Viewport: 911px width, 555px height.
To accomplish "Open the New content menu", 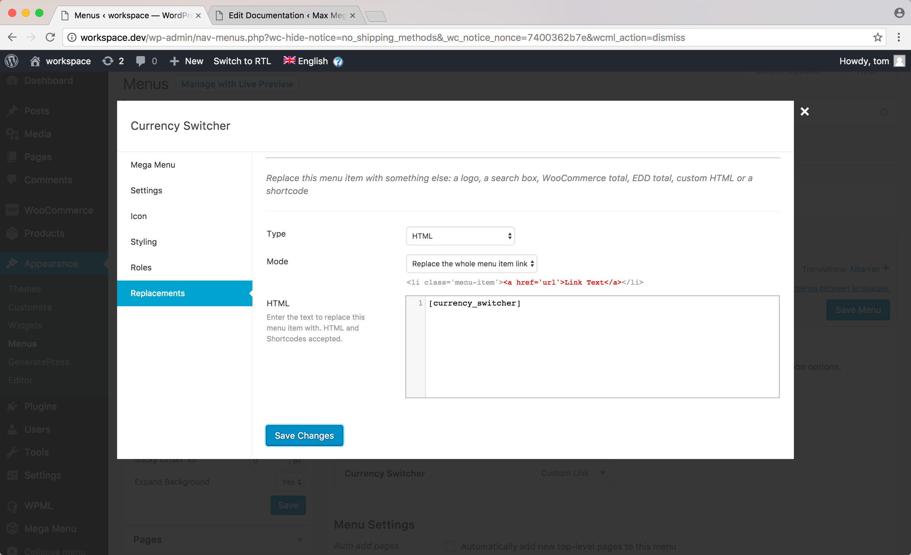I will tap(187, 61).
